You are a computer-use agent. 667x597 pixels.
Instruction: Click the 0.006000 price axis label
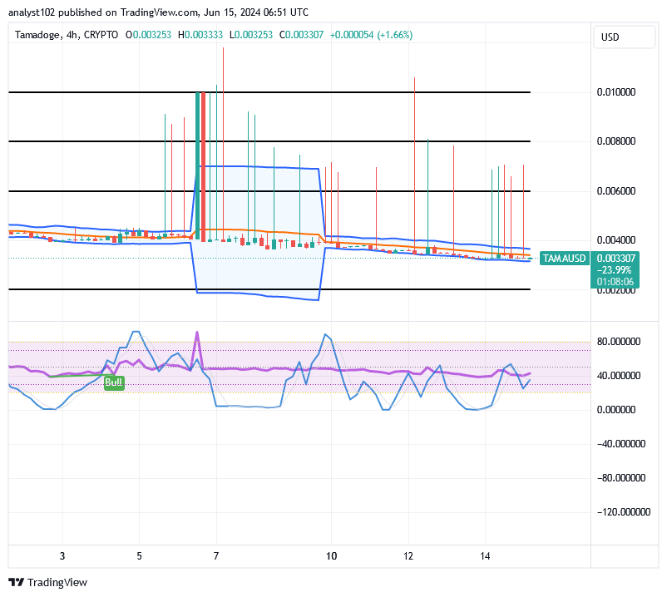(615, 191)
